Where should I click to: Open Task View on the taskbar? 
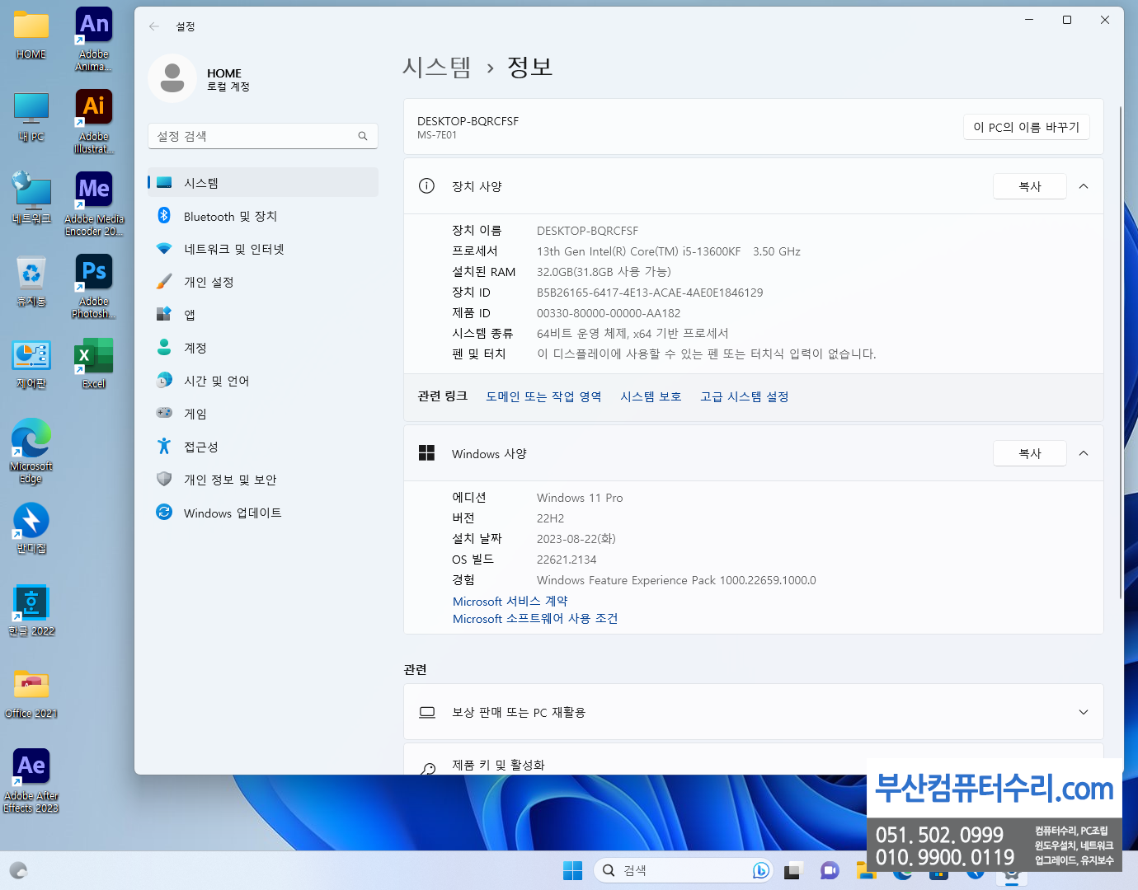tap(793, 870)
